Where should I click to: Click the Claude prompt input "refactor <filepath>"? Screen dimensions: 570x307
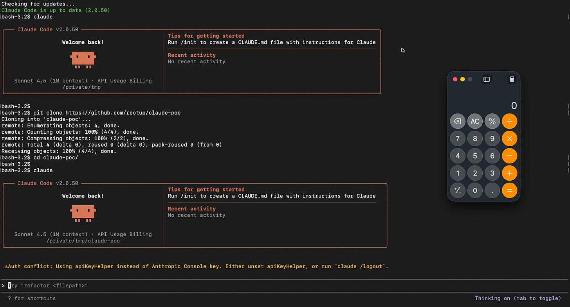pyautogui.click(x=285, y=285)
